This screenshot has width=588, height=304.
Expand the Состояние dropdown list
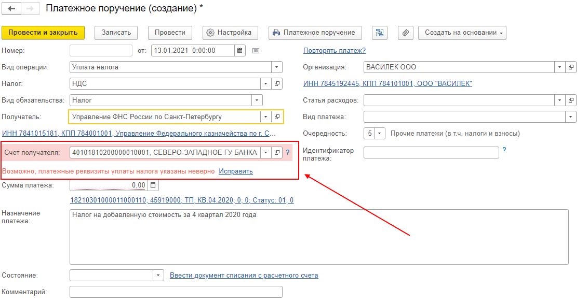coord(158,276)
